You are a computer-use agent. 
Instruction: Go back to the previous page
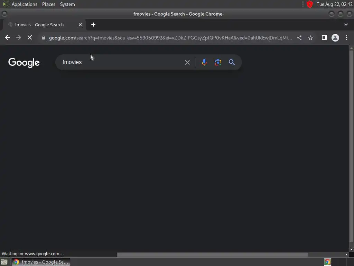8,37
